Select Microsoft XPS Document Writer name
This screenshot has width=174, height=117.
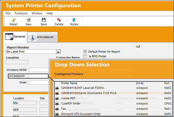81,114
